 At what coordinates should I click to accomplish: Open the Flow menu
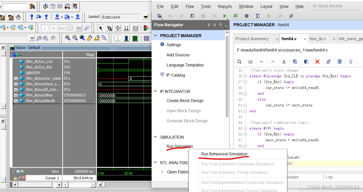[190, 6]
